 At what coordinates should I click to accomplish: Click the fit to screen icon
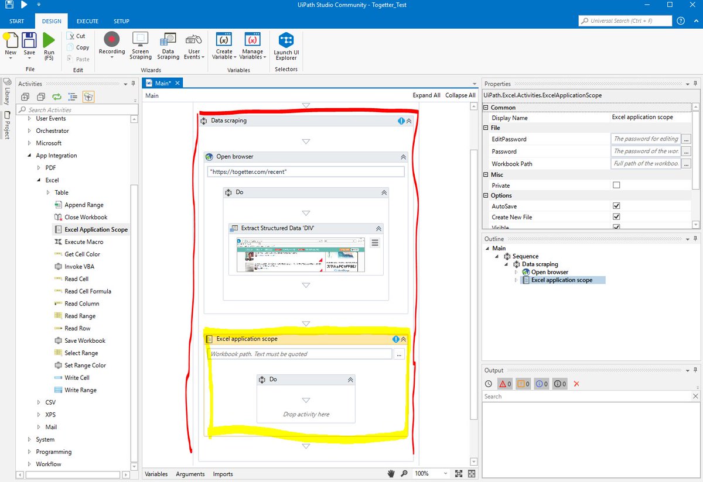459,473
